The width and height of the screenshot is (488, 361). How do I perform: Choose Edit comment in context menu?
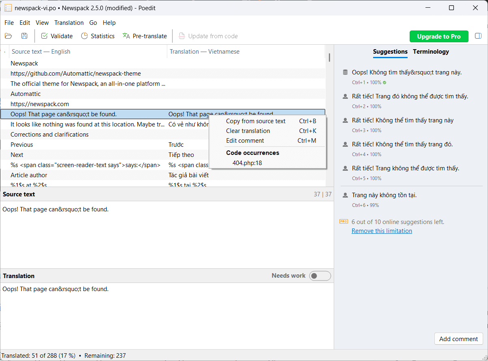267,141
